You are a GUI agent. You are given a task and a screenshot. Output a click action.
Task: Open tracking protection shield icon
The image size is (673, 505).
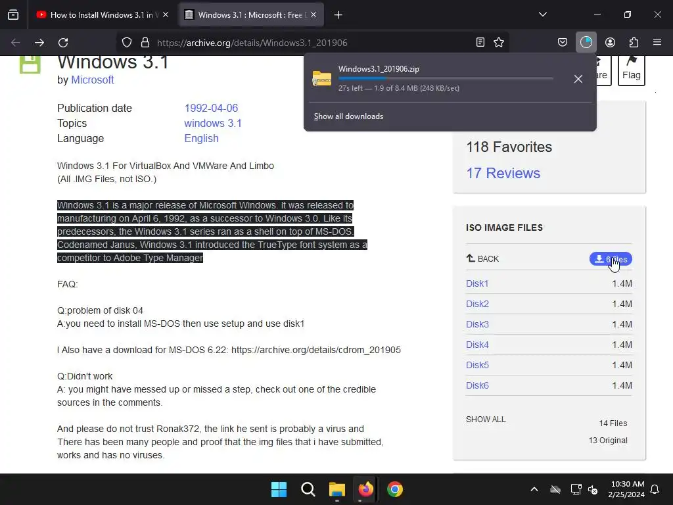point(127,43)
